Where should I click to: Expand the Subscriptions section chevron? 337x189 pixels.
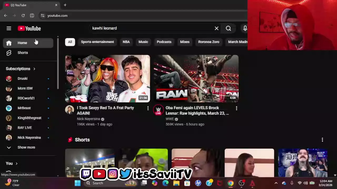point(34,69)
